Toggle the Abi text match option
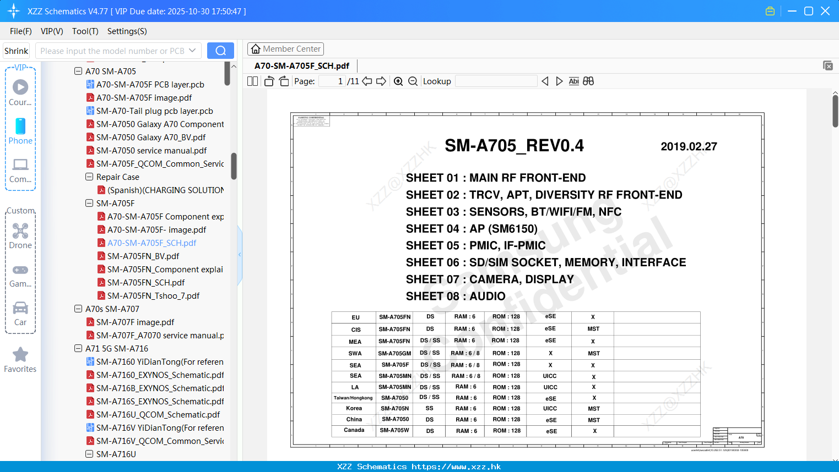Screen dimensions: 839x472 coord(573,81)
